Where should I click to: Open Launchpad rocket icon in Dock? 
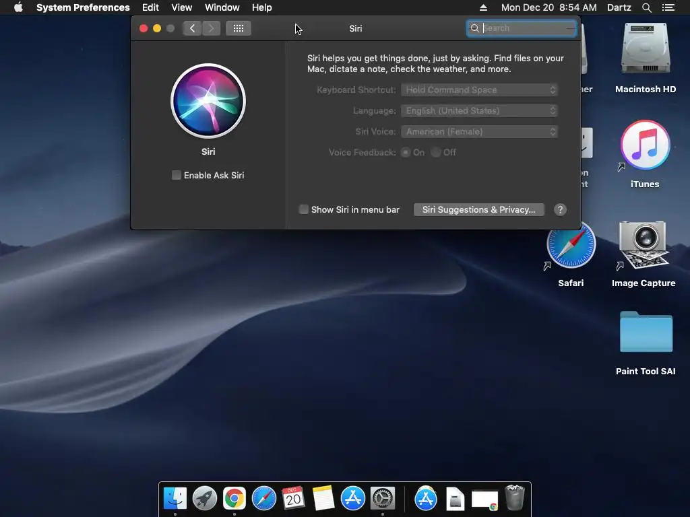[205, 499]
